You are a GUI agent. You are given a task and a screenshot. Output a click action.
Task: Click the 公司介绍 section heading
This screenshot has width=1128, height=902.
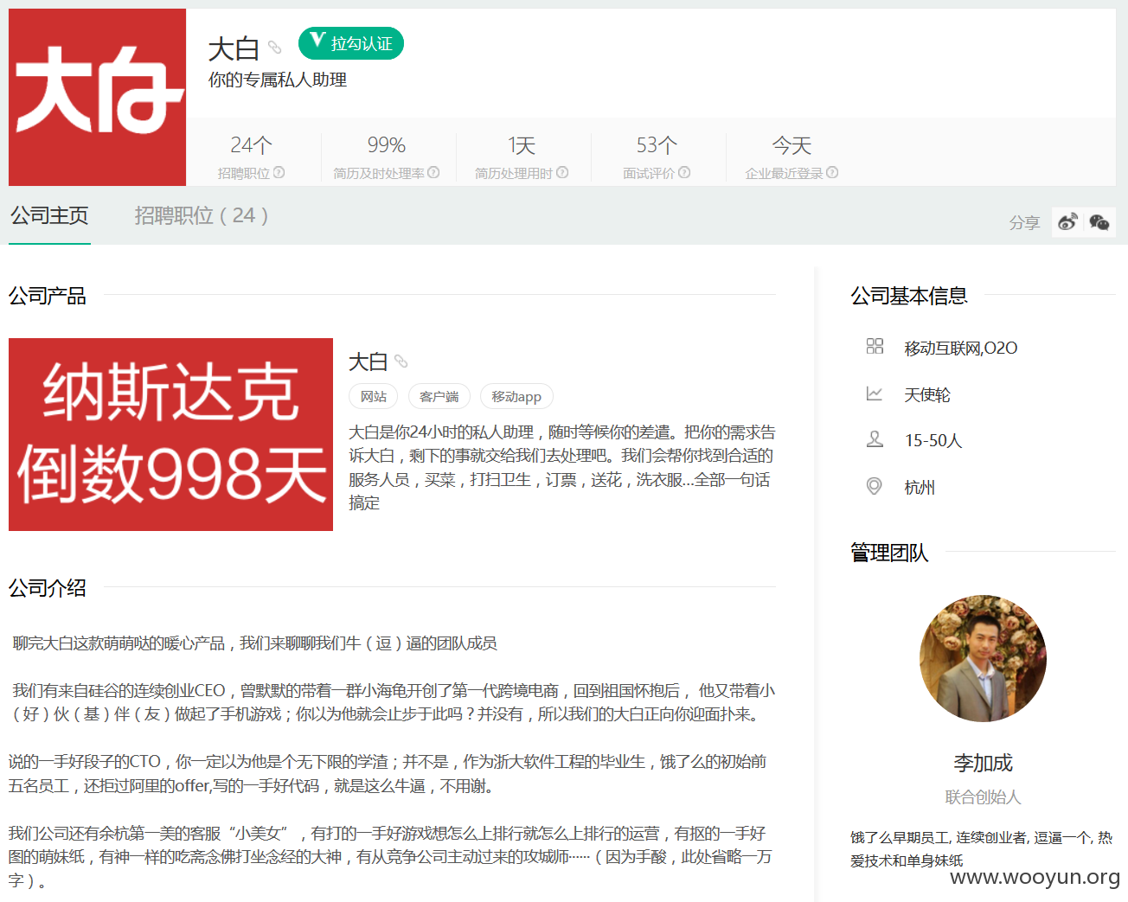coord(48,588)
